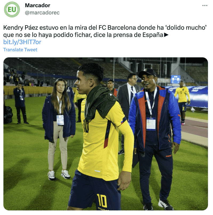The width and height of the screenshot is (213, 215).
Task: Click the Marcador display name
Action: (38, 5)
